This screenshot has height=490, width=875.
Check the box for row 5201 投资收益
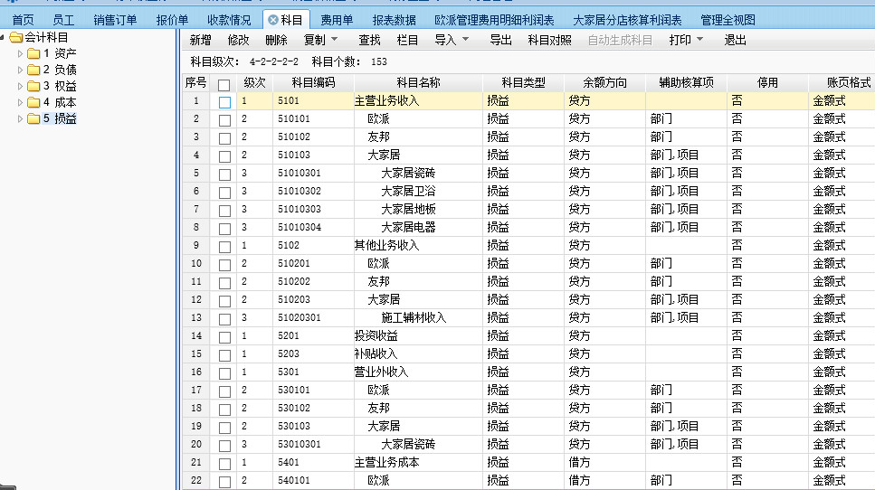coord(224,336)
